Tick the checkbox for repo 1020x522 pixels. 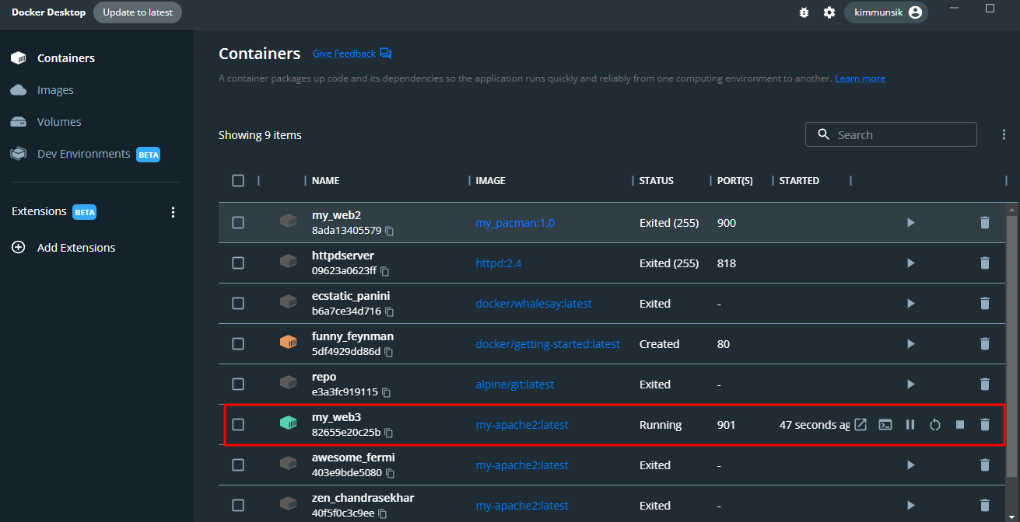coord(238,385)
